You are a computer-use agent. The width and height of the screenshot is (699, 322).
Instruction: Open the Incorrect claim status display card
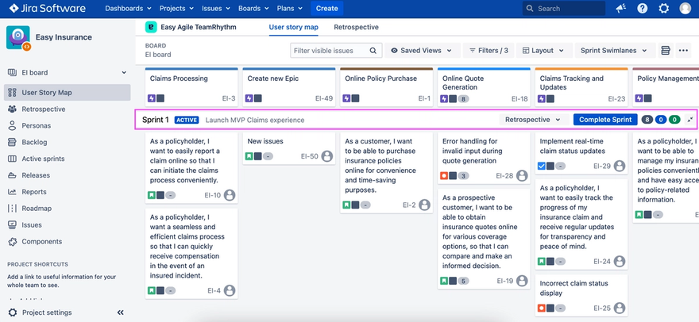[x=581, y=296]
